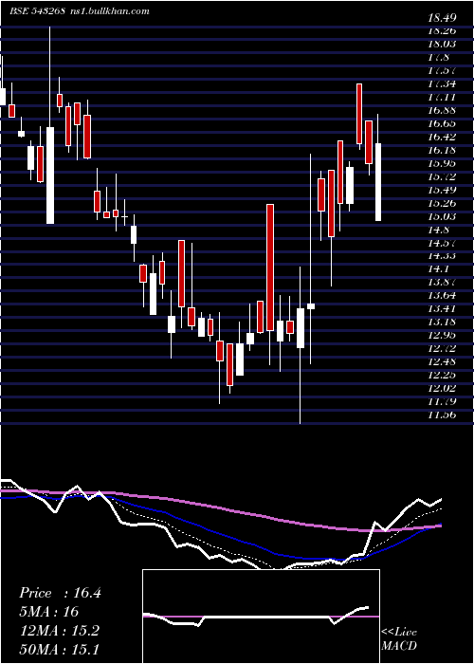Viewport: 474px width, 664px height.
Task: Click the <<Live MACD label
Action: click(399, 639)
